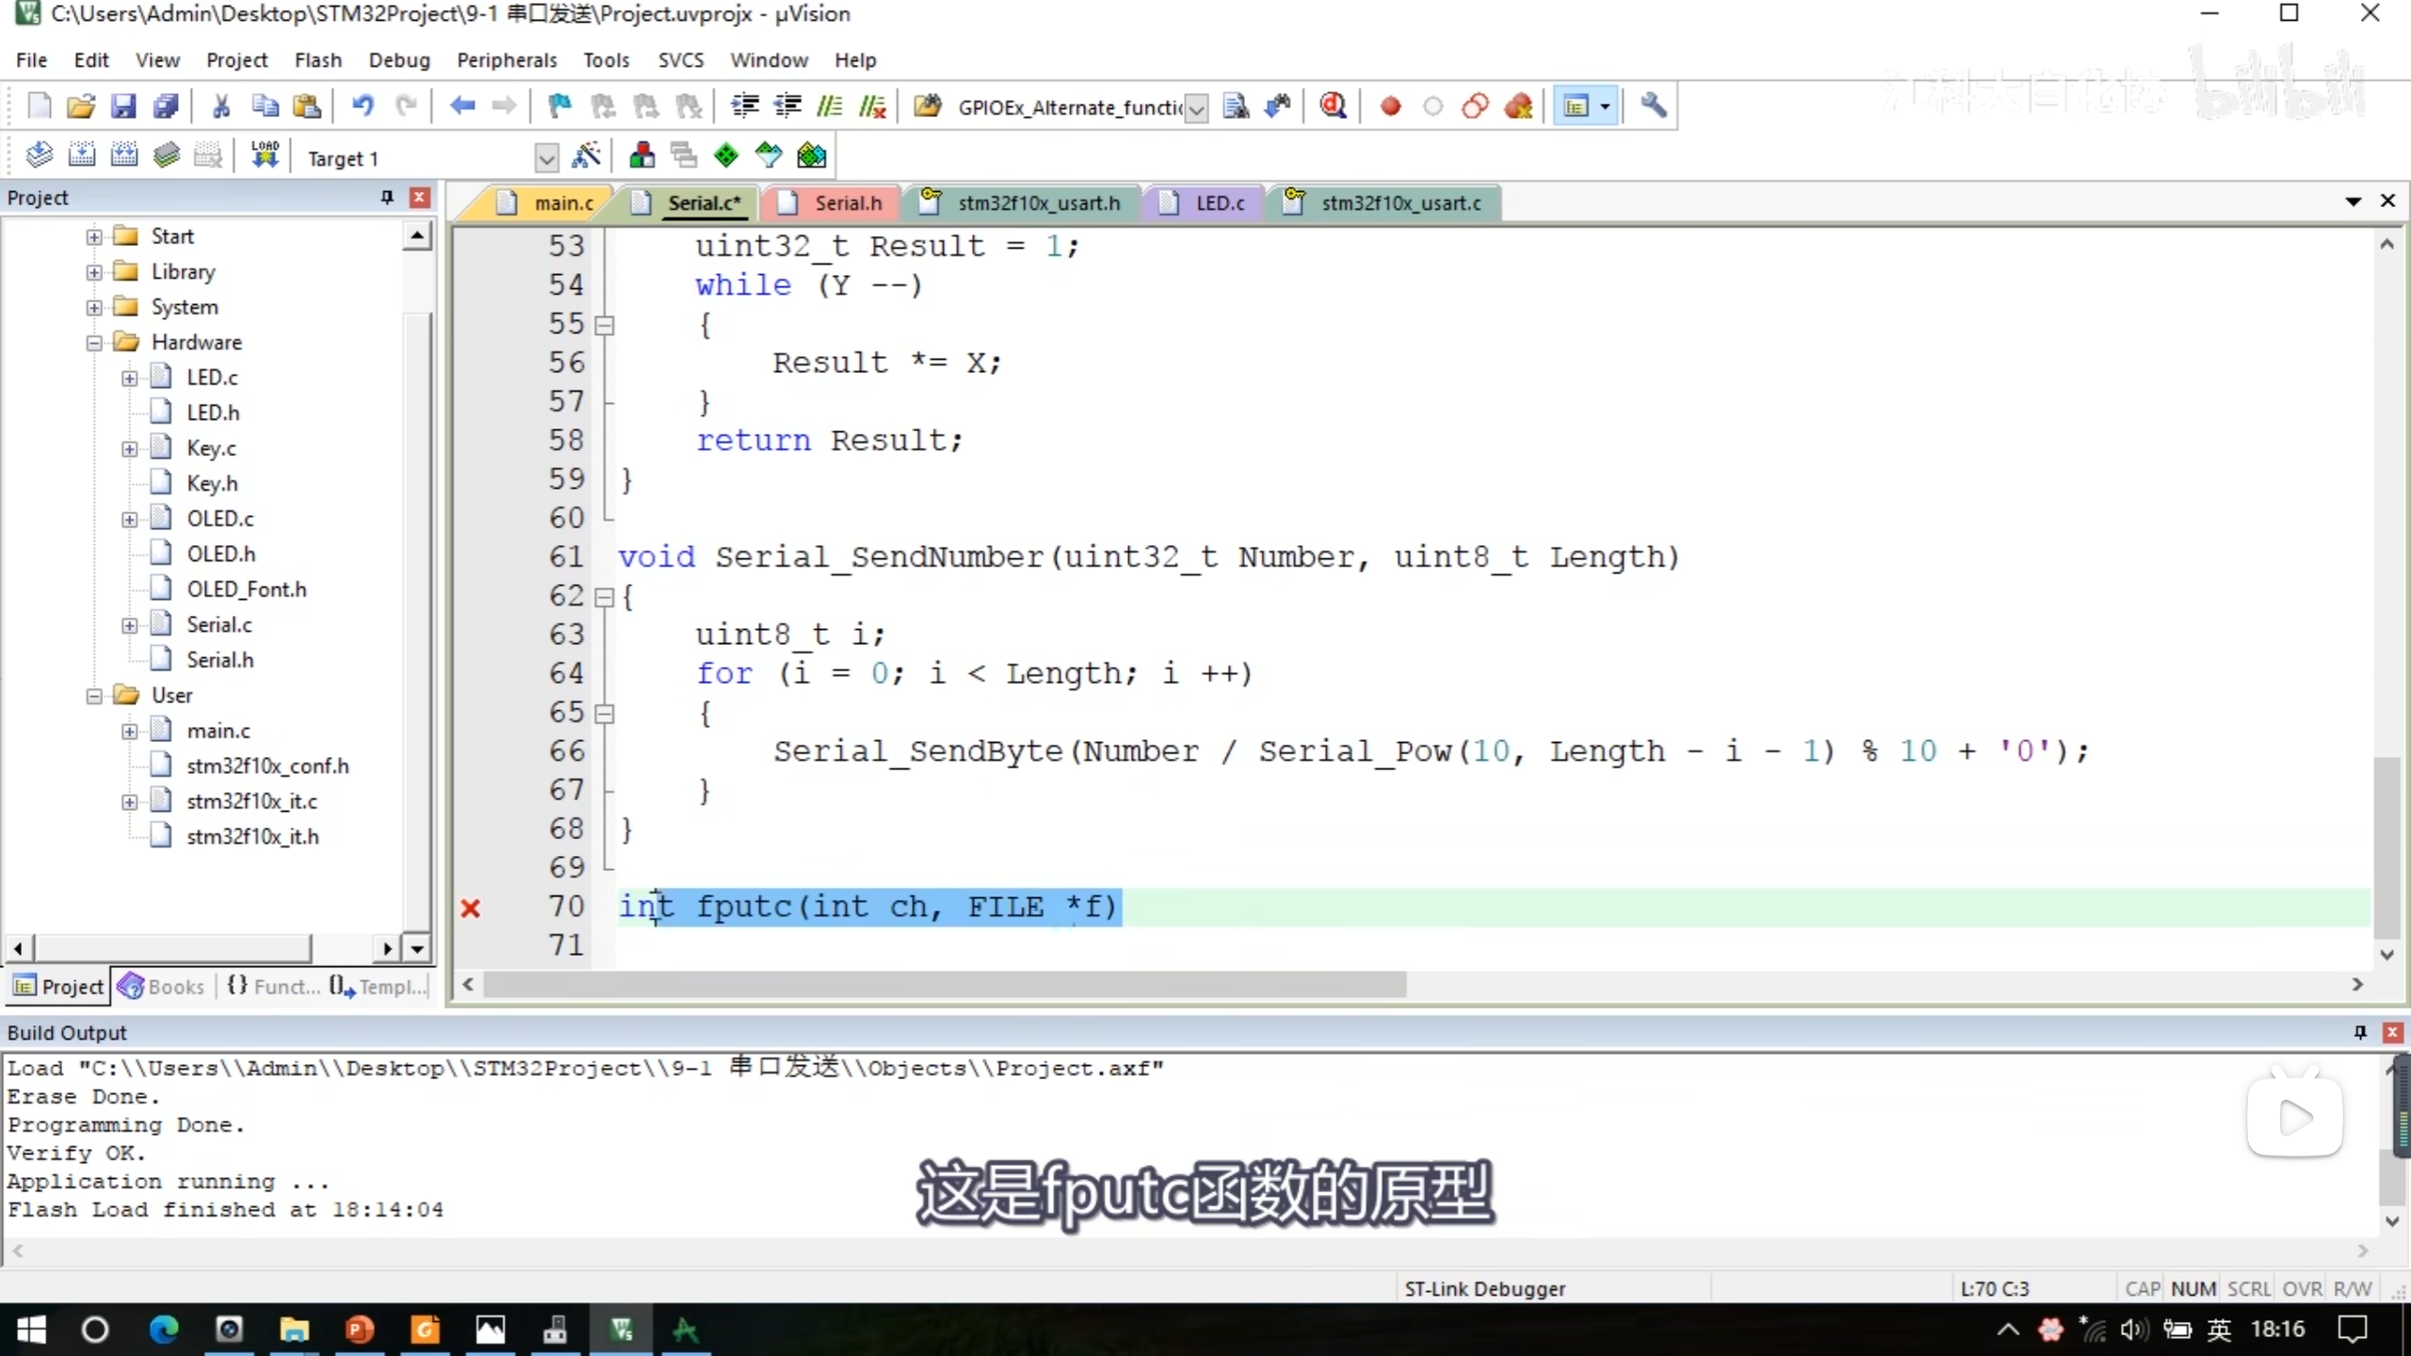This screenshot has height=1356, width=2411.
Task: Start the debug session icon
Action: [1333, 106]
